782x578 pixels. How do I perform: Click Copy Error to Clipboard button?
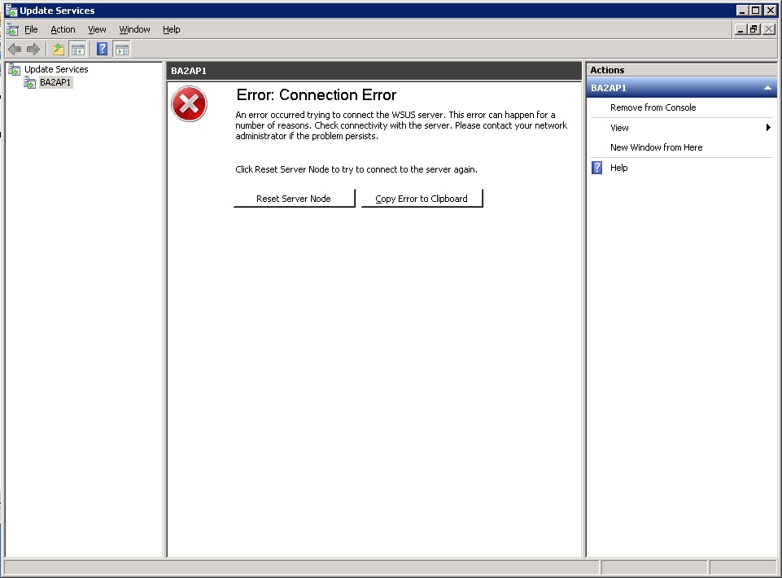coord(422,199)
